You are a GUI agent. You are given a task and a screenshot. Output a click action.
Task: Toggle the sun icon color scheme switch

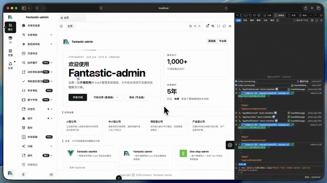(230, 26)
